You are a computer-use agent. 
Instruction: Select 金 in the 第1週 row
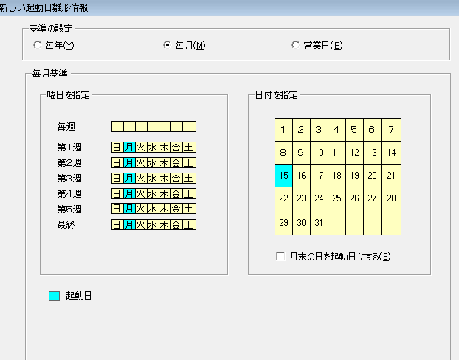(x=177, y=147)
